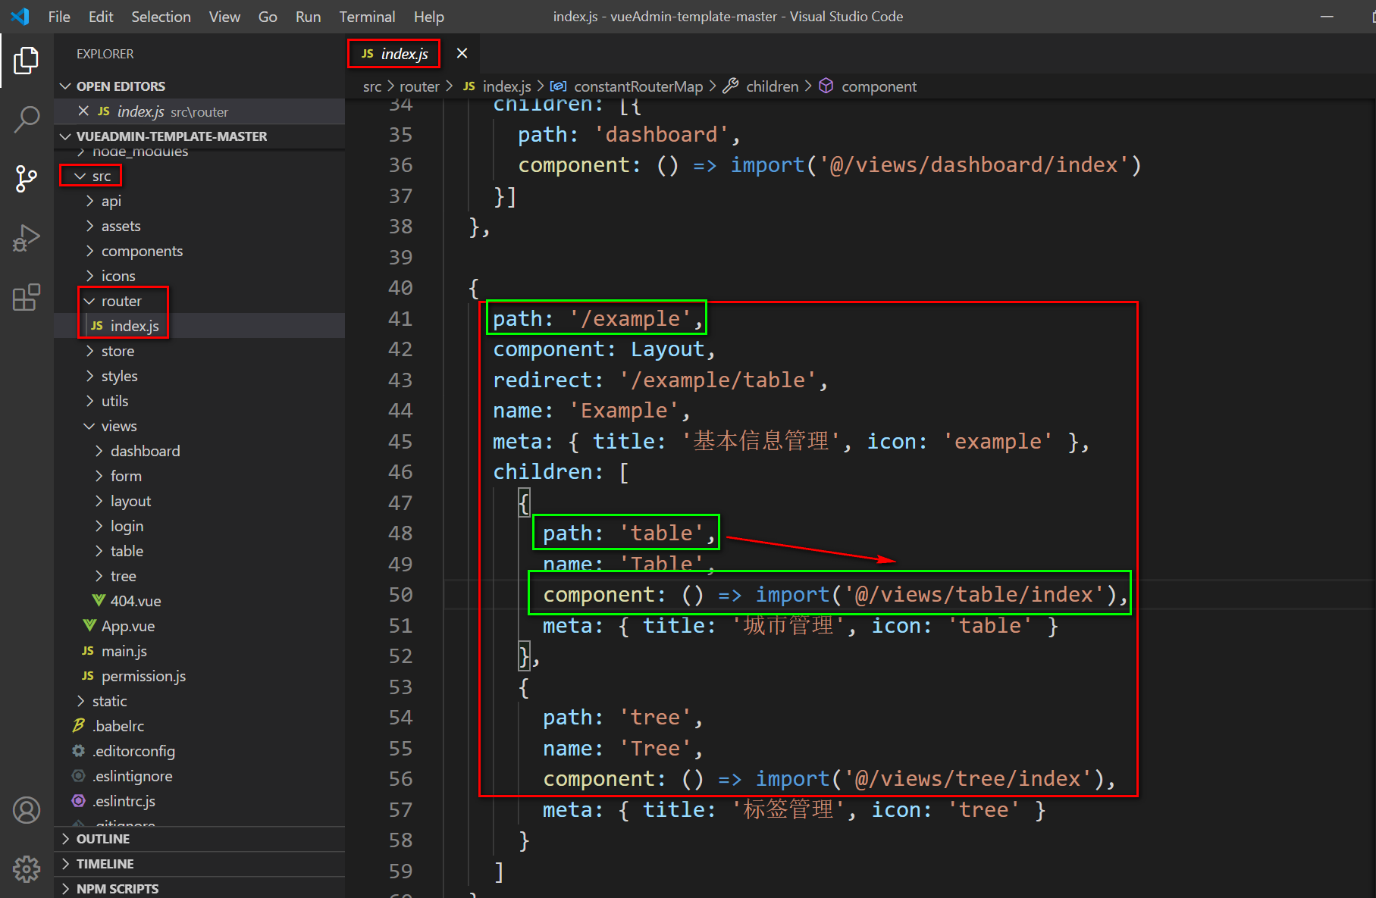Open the Explorer view in activity bar
The width and height of the screenshot is (1376, 898).
[27, 61]
